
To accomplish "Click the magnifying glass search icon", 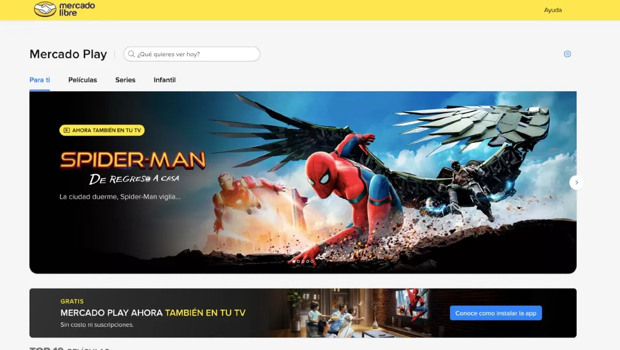I will 131,54.
